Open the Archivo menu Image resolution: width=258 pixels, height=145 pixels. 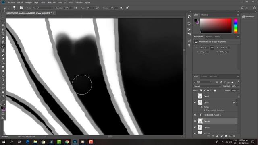(x=11, y=2)
